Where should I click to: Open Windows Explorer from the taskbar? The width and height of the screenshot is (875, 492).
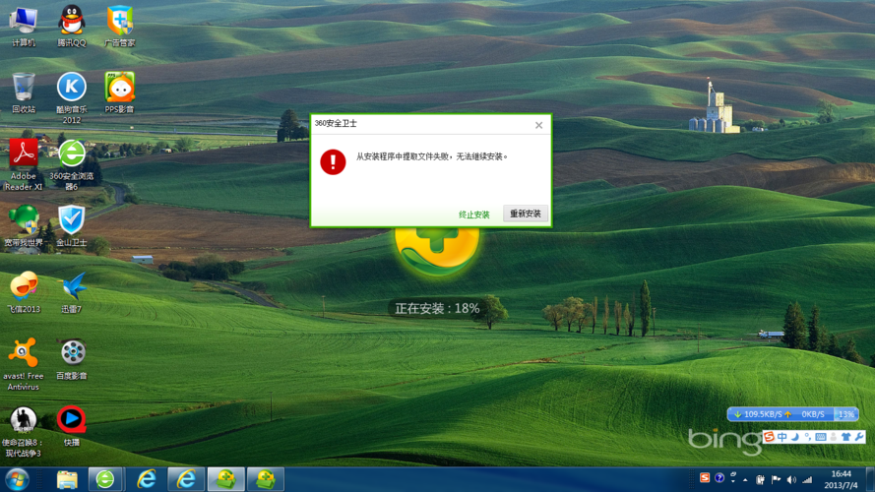66,479
